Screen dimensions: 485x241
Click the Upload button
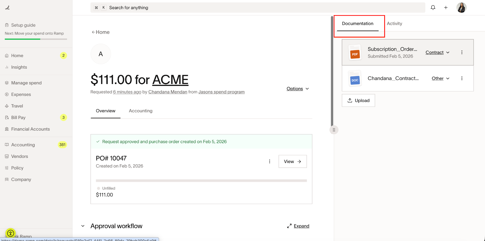coord(358,101)
